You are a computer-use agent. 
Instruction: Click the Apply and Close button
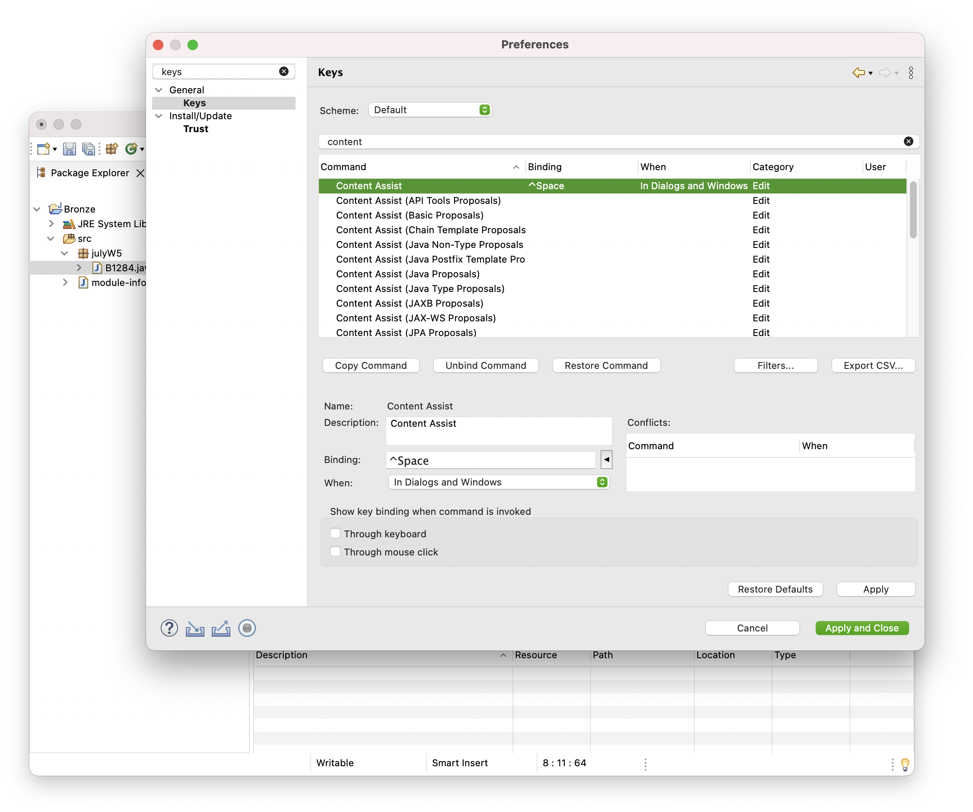pyautogui.click(x=862, y=628)
